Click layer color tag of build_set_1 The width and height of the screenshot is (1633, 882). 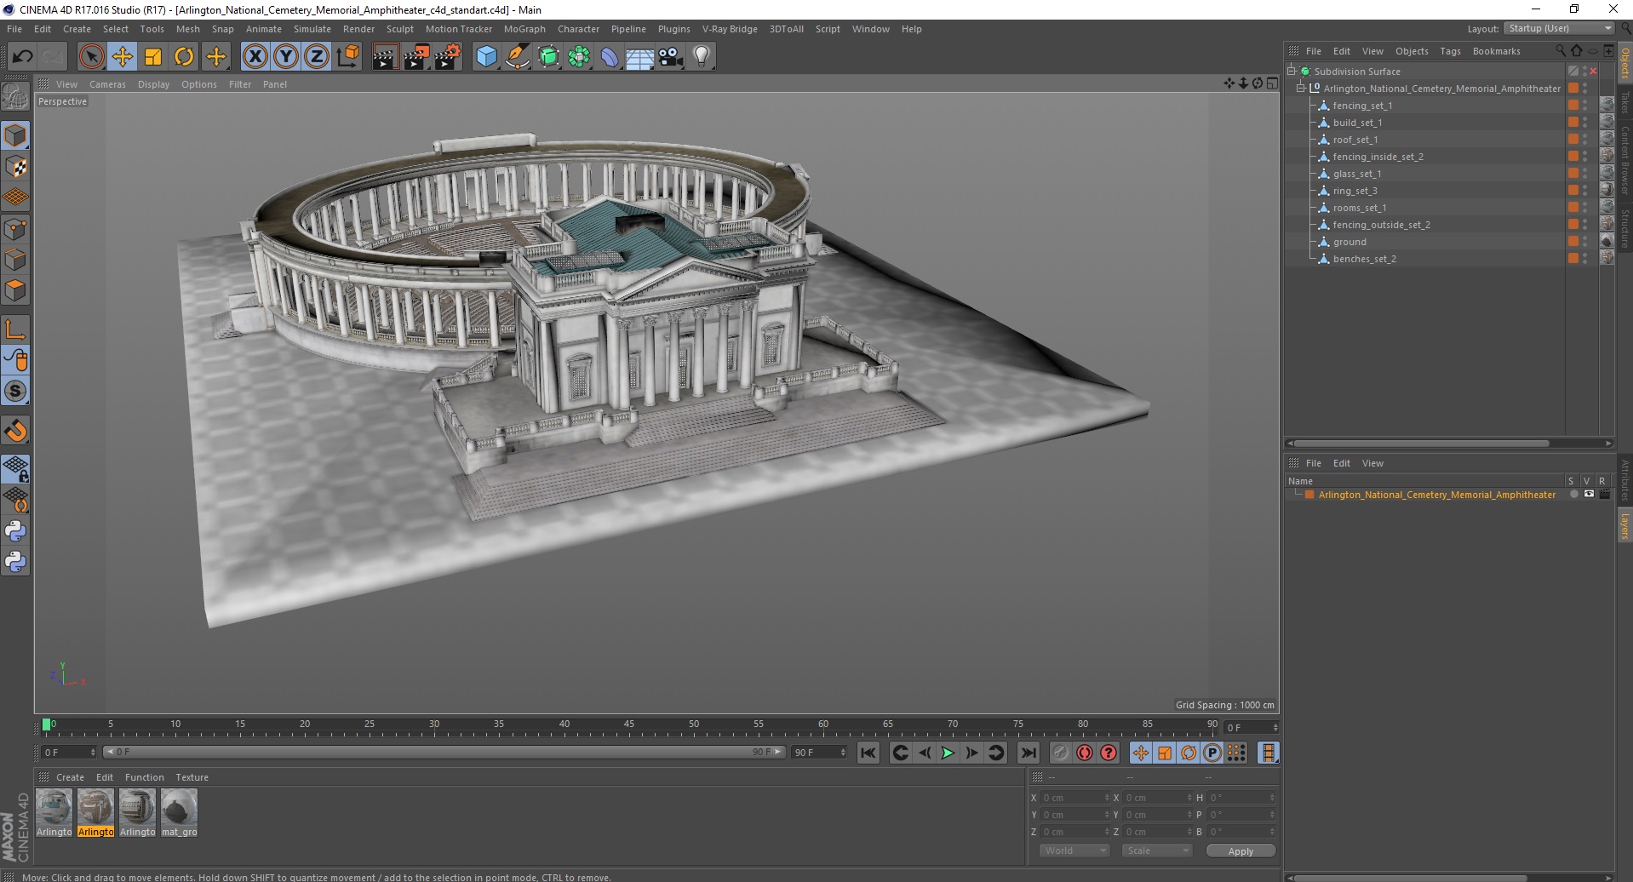click(1573, 123)
